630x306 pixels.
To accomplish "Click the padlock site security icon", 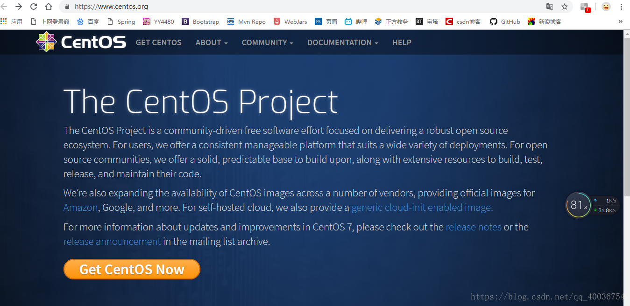I will tap(67, 7).
